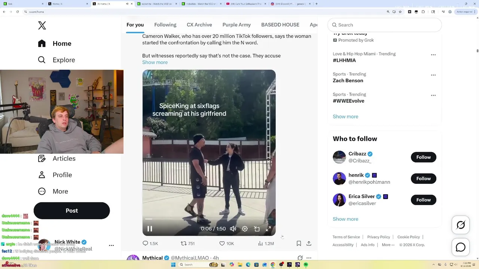Expand the footer More menu
The image size is (479, 269).
click(388, 245)
